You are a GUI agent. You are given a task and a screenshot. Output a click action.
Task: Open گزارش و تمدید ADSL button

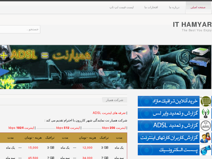point(169,125)
